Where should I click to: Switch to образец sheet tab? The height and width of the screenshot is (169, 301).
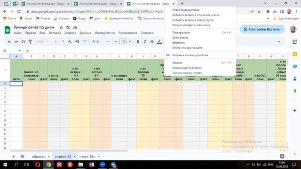pos(39,156)
